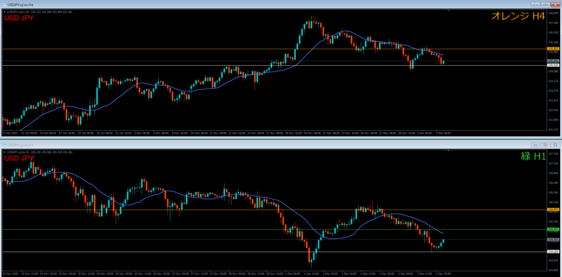The width and height of the screenshot is (562, 277).
Task: Click the H1 chart window title icon
Action: coord(4,145)
